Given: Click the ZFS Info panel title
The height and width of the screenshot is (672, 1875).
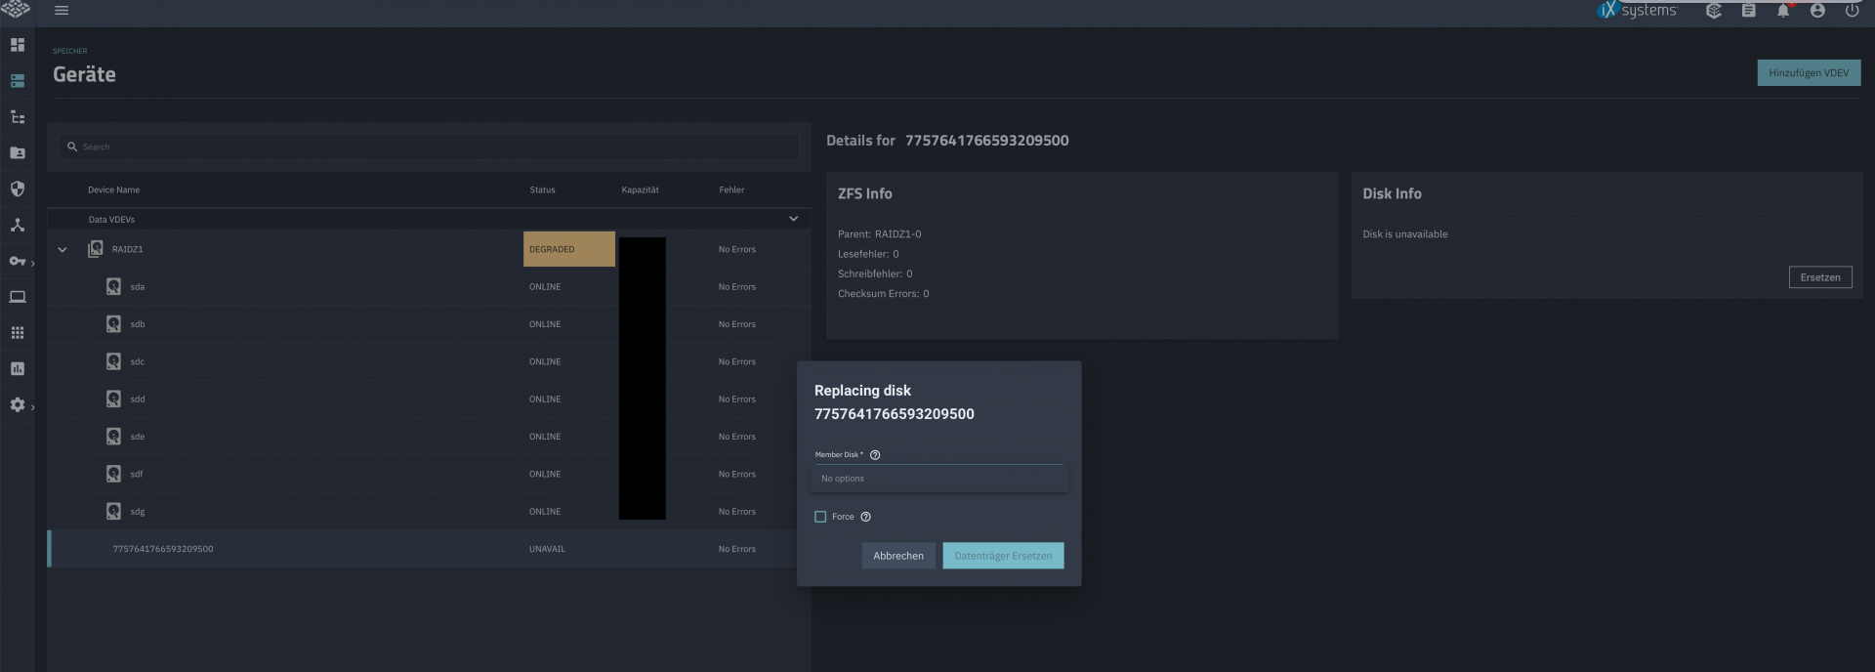Looking at the screenshot, I should tap(864, 193).
